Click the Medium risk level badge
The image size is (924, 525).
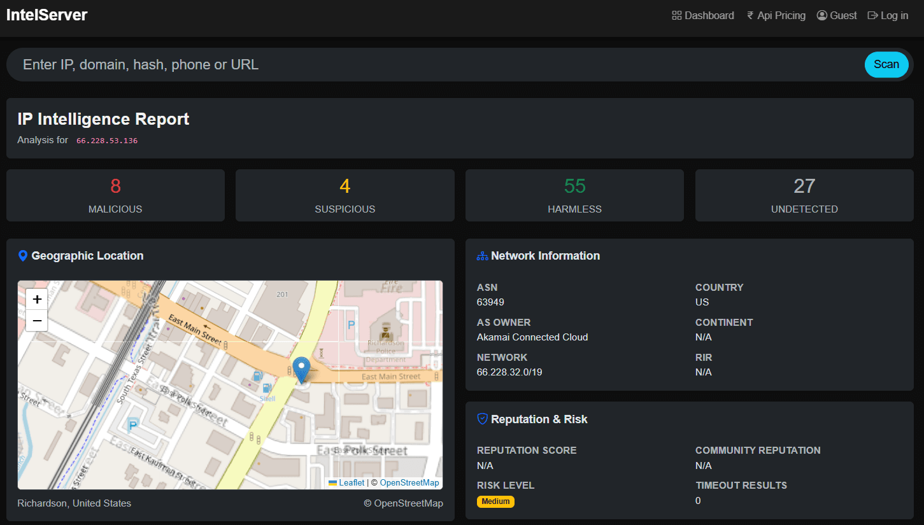[x=495, y=501]
